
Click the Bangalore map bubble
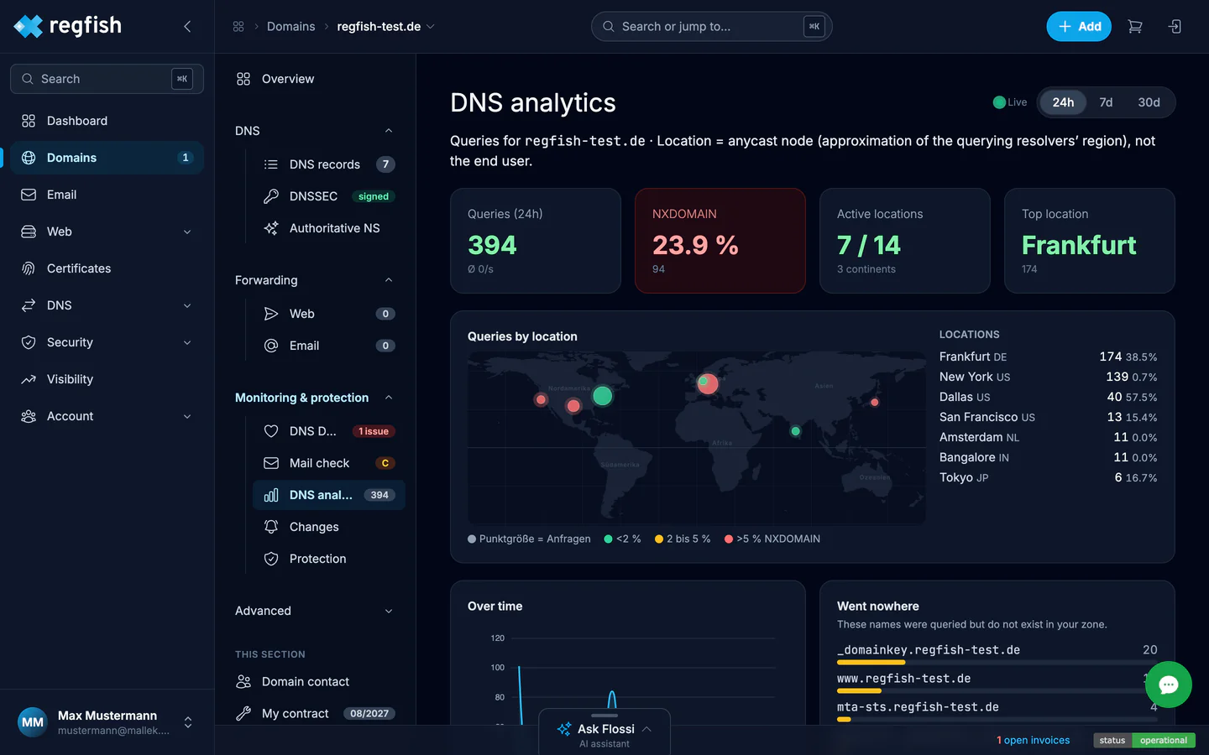(795, 431)
